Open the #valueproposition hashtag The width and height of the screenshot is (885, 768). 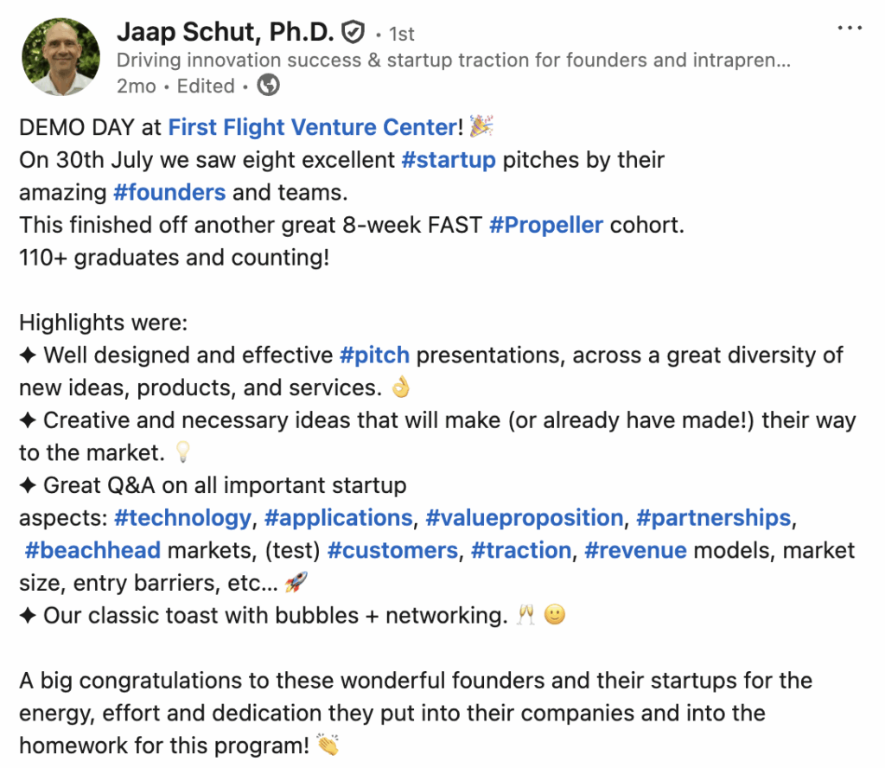525,518
